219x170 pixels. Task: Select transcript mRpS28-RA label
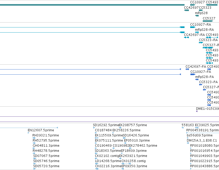click(x=204, y=30)
